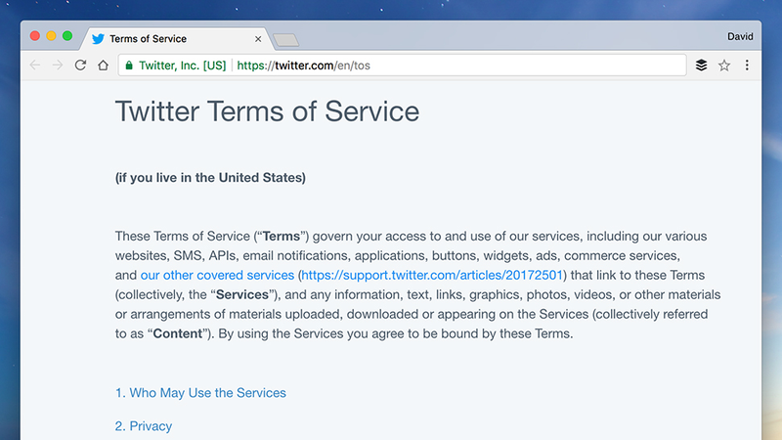
Task: Click the browser forward arrow
Action: (x=58, y=66)
